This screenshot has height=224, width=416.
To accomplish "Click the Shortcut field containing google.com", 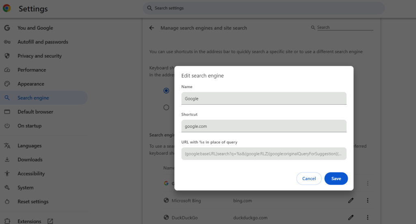I will 264,126.
